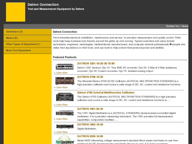The height and width of the screenshot is (144, 192).
Task: Click Learn More for Datron 4700 AutoCal
Action: click(62, 105)
